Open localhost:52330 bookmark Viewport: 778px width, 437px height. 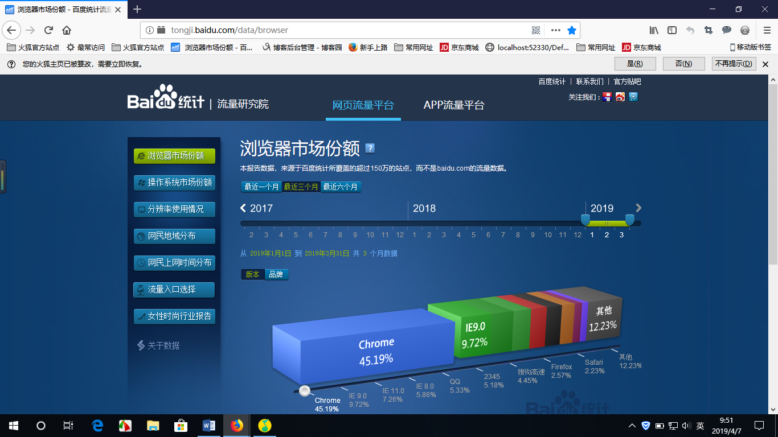tap(527, 48)
